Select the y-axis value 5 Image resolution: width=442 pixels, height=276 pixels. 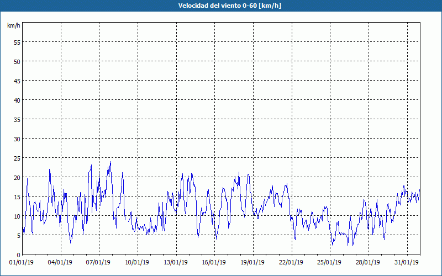click(19, 236)
